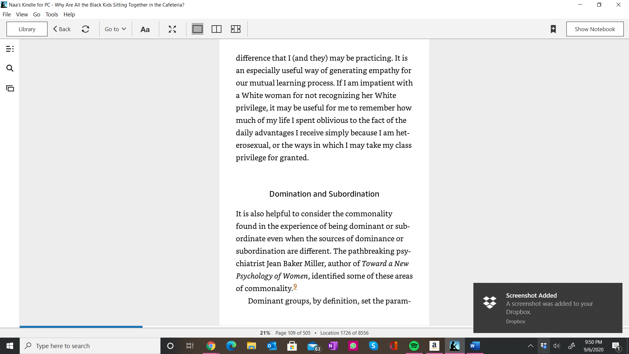Viewport: 629px width, 354px height.
Task: Bookmark this page with ribbon icon
Action: click(553, 29)
